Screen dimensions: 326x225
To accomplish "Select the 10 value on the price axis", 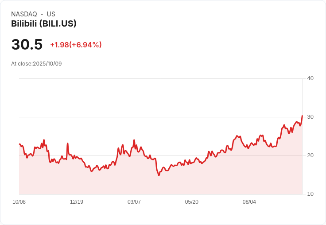I will pyautogui.click(x=310, y=194).
